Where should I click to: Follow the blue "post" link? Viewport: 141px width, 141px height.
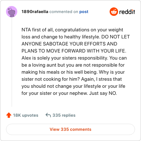(84, 12)
